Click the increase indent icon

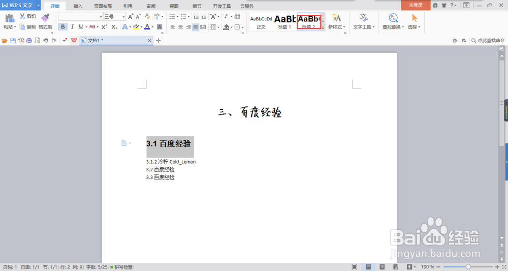point(204,17)
